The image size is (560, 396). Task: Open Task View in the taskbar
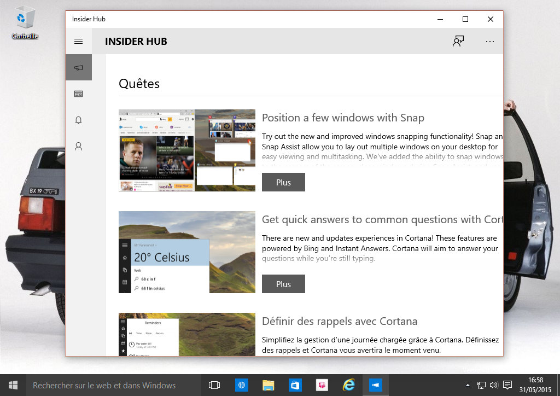pyautogui.click(x=214, y=385)
